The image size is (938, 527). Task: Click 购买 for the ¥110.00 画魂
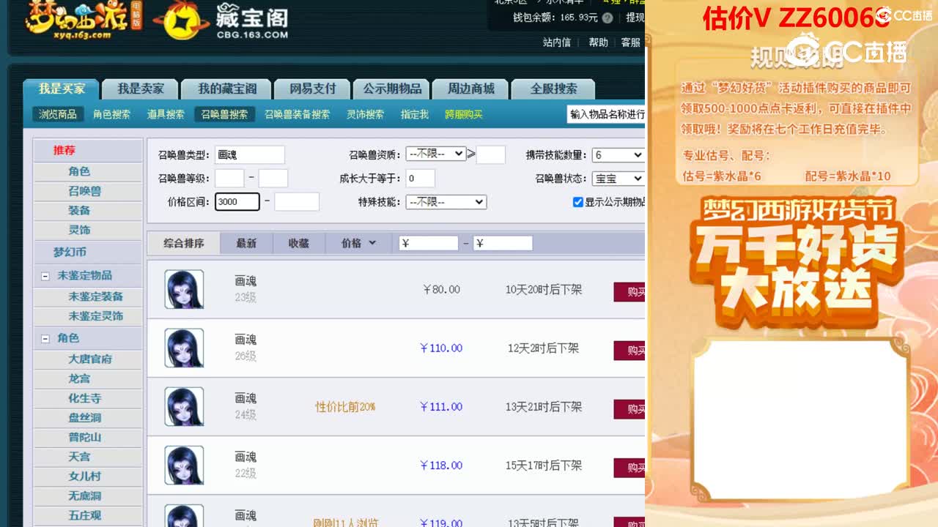point(629,351)
